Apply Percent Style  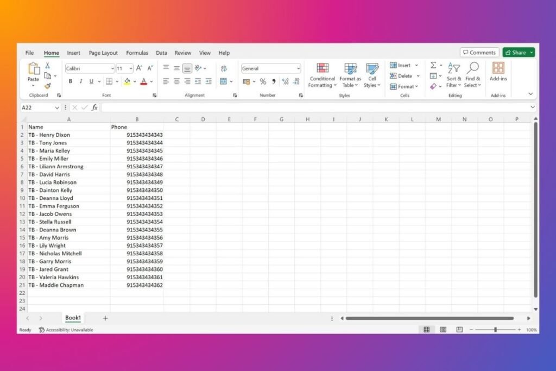click(263, 81)
